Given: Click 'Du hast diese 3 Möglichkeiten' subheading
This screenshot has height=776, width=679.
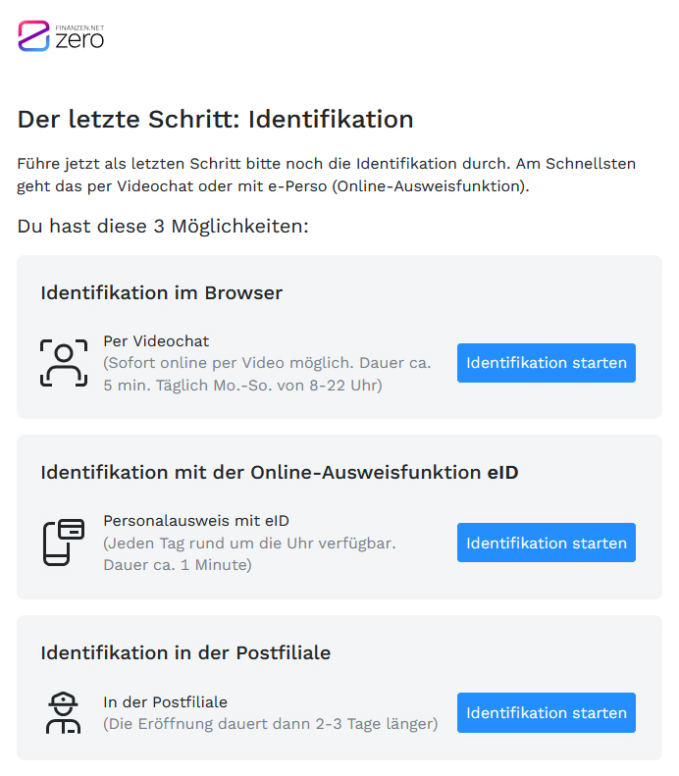Looking at the screenshot, I should [x=163, y=227].
